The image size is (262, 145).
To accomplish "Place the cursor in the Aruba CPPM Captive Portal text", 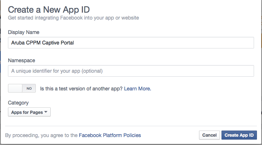I will 42,43.
